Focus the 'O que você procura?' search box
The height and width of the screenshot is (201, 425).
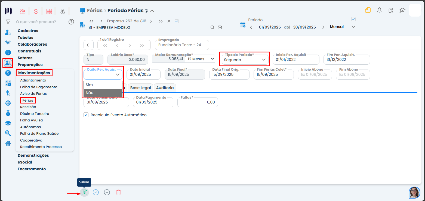(x=36, y=22)
